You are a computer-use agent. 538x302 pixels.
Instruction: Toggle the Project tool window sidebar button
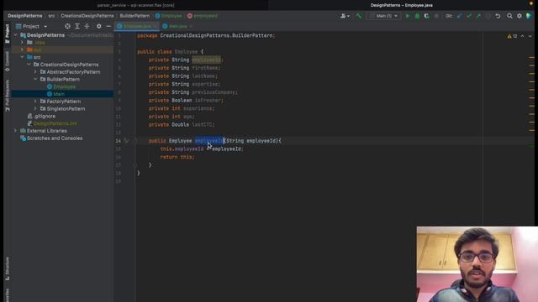point(7,34)
